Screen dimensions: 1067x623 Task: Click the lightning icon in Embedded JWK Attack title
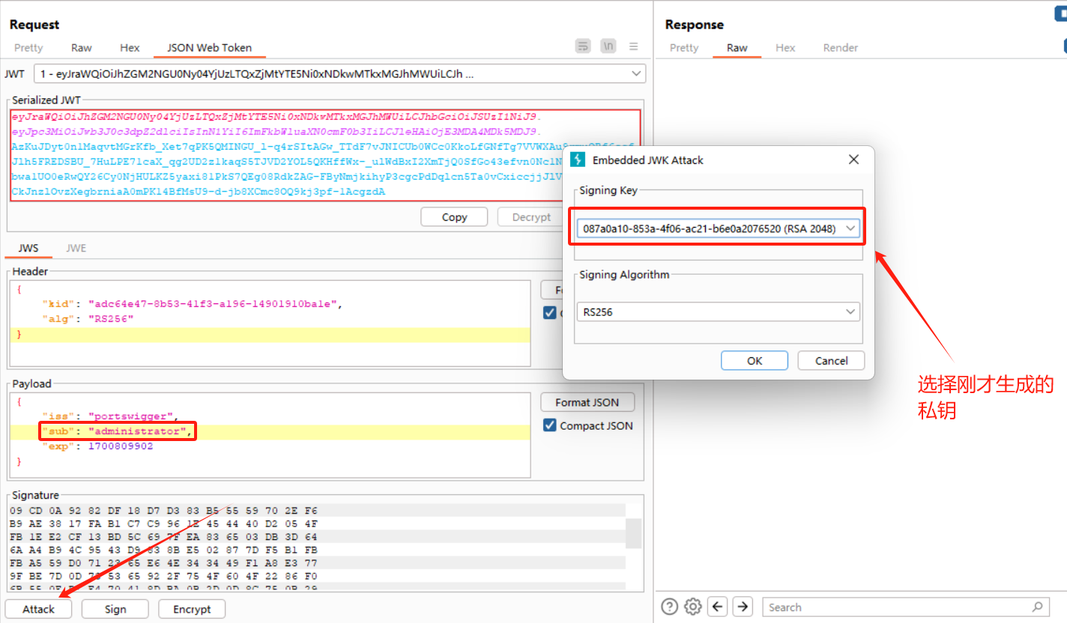tap(578, 159)
